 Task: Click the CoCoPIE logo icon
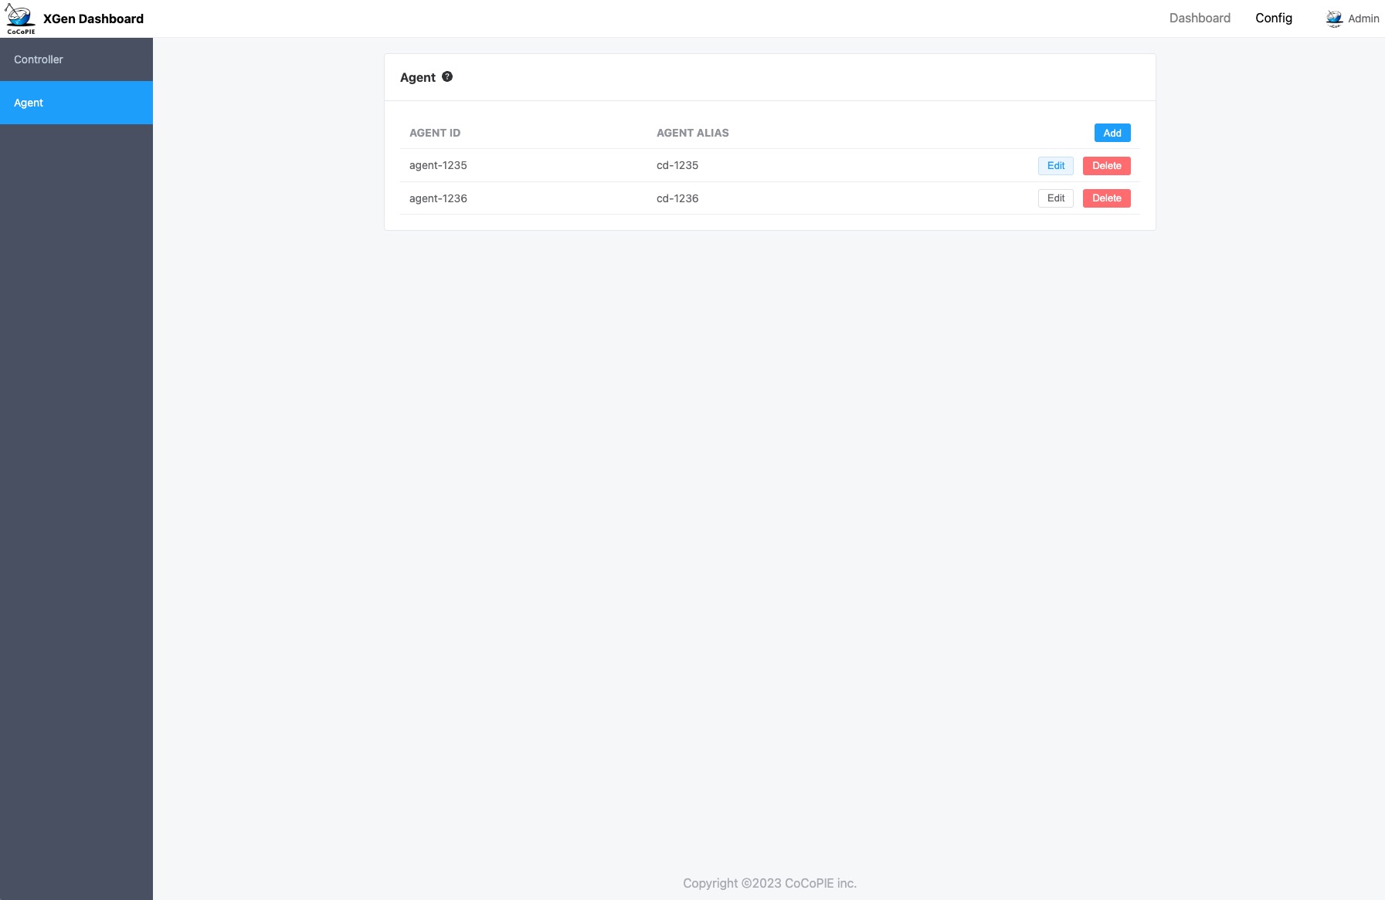pyautogui.click(x=21, y=19)
